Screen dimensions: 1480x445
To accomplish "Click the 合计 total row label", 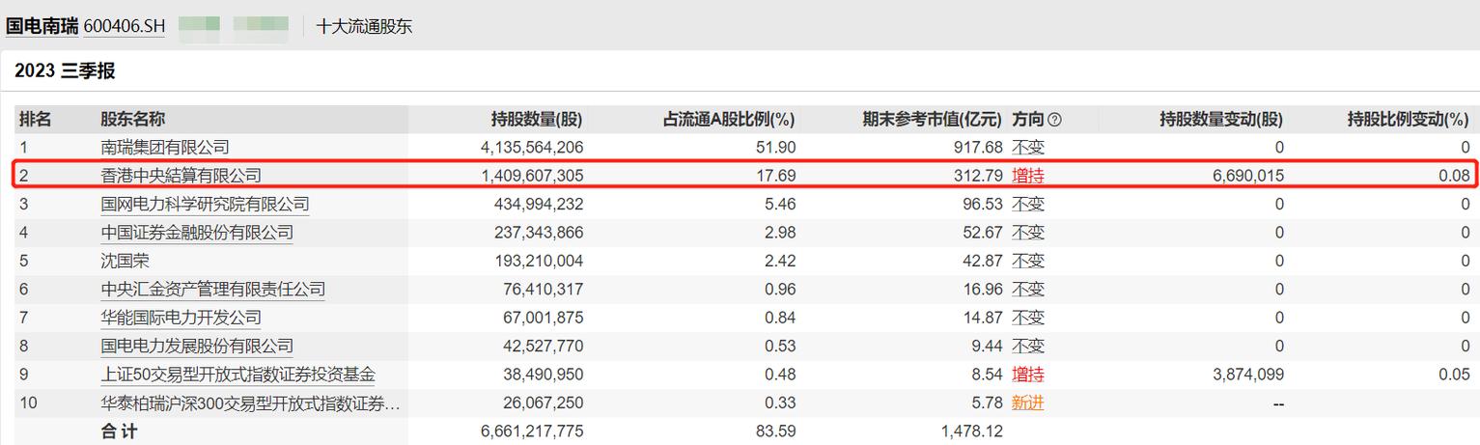I will (x=120, y=431).
